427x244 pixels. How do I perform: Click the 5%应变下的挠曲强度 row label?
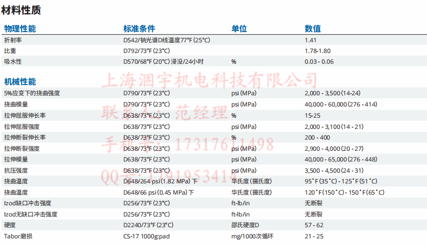[32, 93]
